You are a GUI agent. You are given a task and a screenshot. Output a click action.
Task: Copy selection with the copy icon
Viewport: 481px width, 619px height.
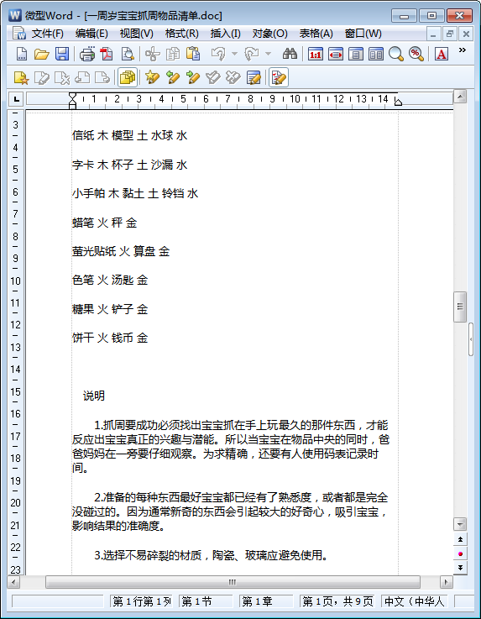(x=172, y=54)
